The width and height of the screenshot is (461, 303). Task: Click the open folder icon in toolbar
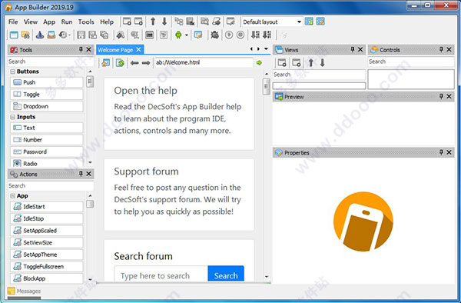(25, 35)
